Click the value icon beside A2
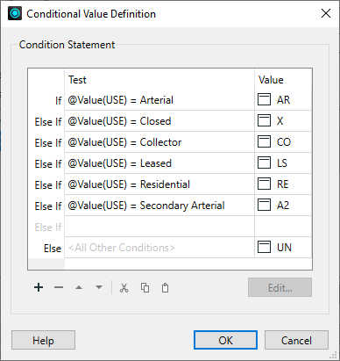The height and width of the screenshot is (361, 340). pyautogui.click(x=264, y=205)
